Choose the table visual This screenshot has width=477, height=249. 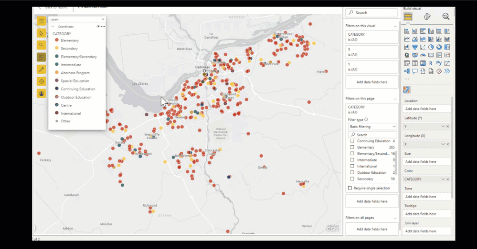pos(414,63)
